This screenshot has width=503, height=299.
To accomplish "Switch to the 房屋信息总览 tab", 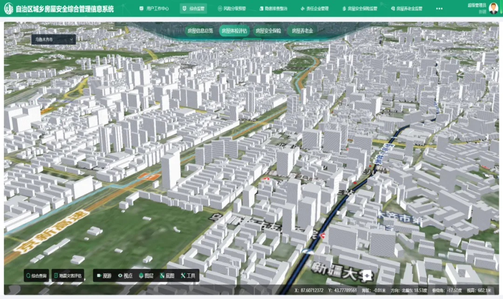I will [200, 31].
